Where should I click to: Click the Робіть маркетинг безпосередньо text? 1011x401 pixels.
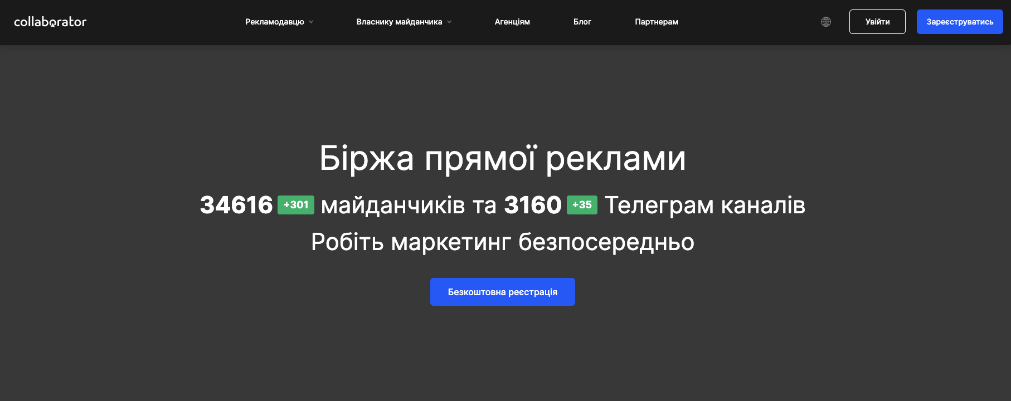click(x=503, y=242)
